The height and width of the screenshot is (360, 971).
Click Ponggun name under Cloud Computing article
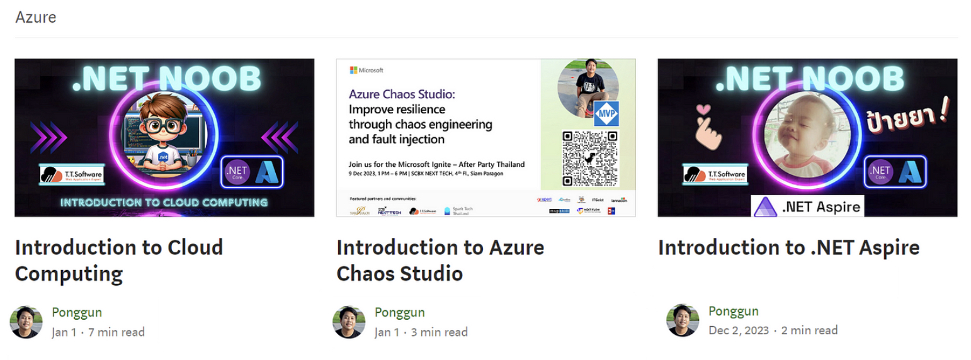[77, 313]
